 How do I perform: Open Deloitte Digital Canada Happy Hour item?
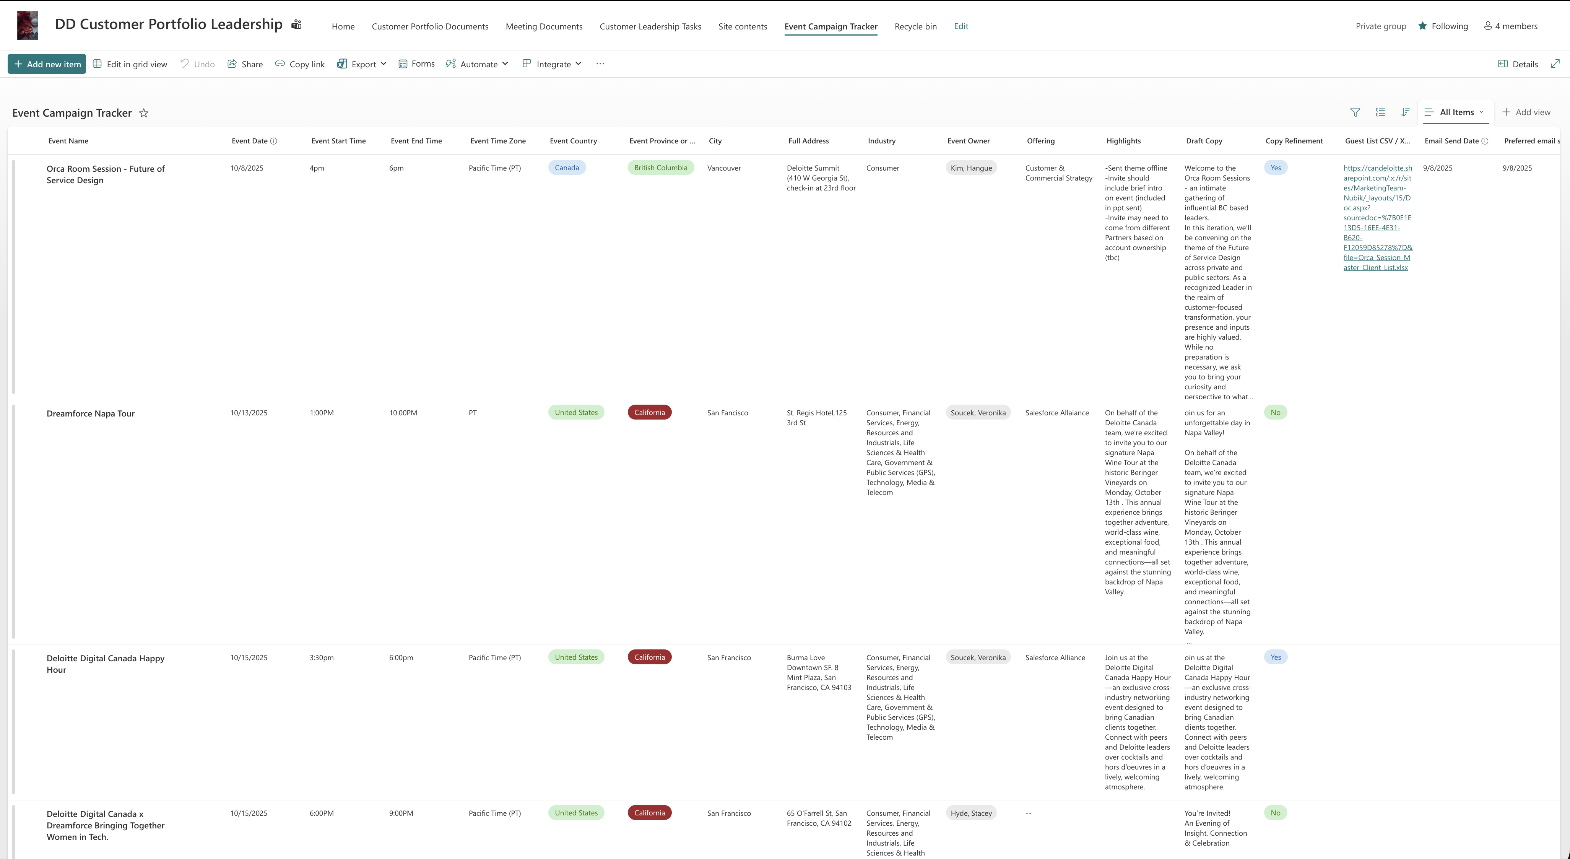[106, 664]
